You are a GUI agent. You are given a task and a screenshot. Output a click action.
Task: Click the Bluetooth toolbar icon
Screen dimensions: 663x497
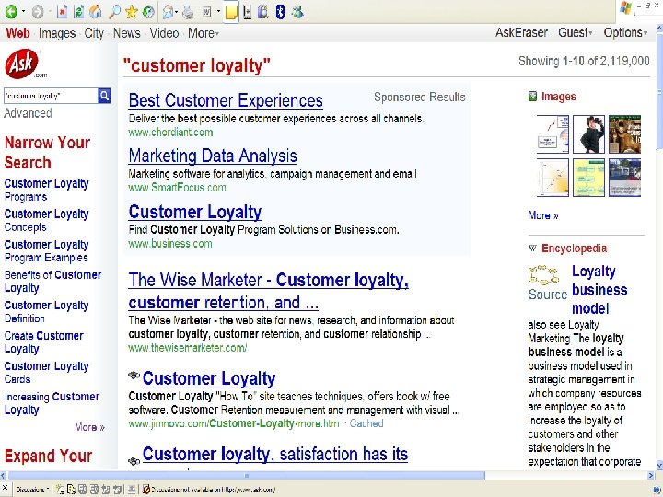pyautogui.click(x=280, y=12)
